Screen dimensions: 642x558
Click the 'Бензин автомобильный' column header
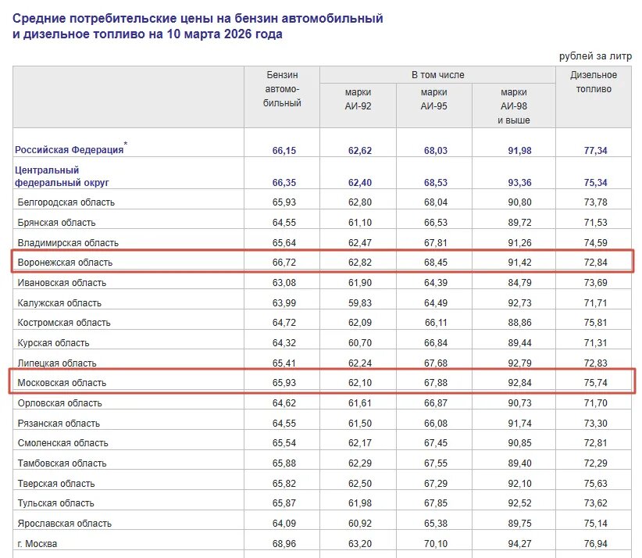282,89
